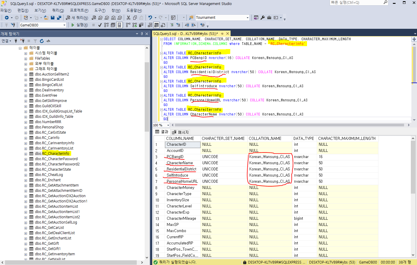Screen dimensions: 417x265
Task: Expand the dbo.RC_CharacterInfo table node
Action: click(x=26, y=154)
